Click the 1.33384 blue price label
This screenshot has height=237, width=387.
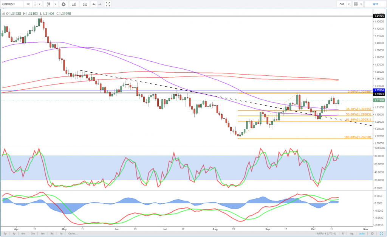[379, 90]
